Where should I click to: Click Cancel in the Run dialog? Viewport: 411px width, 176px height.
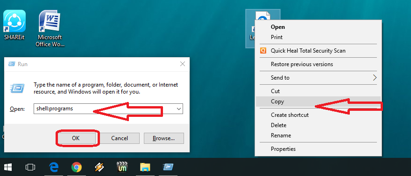[x=120, y=138]
